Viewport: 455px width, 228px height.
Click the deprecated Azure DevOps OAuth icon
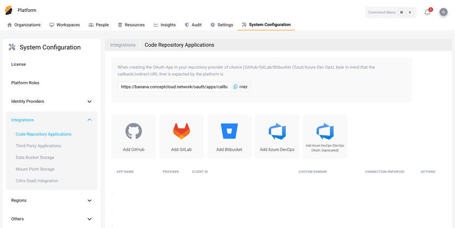[325, 131]
